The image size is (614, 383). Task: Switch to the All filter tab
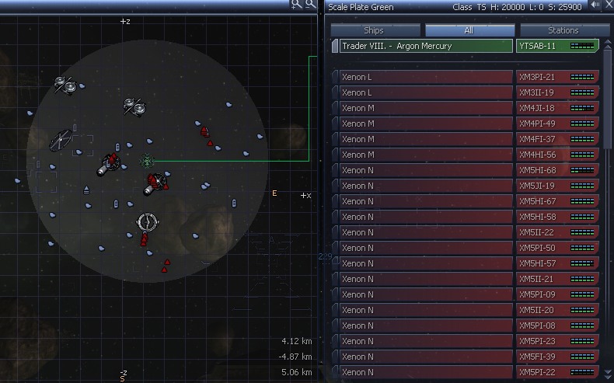(468, 30)
